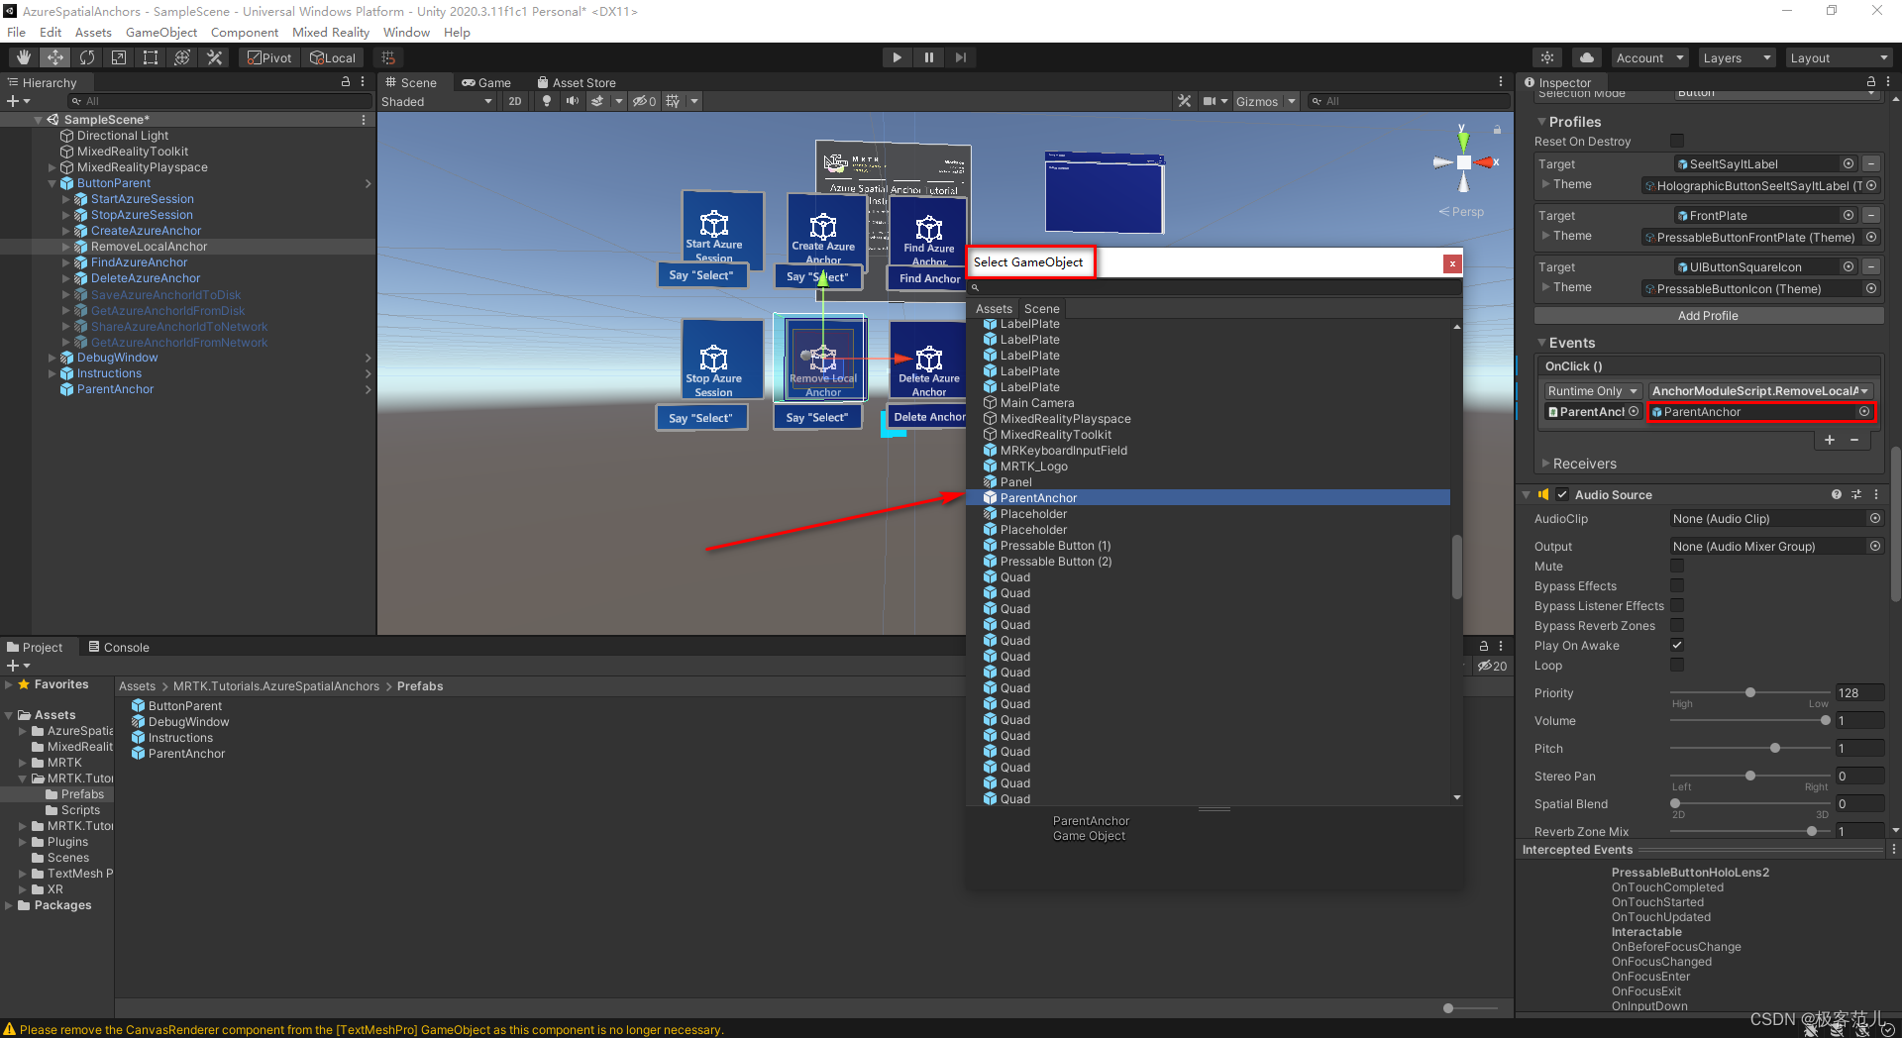Open the Layout dropdown
Screen dimensions: 1902x1038
click(1839, 57)
